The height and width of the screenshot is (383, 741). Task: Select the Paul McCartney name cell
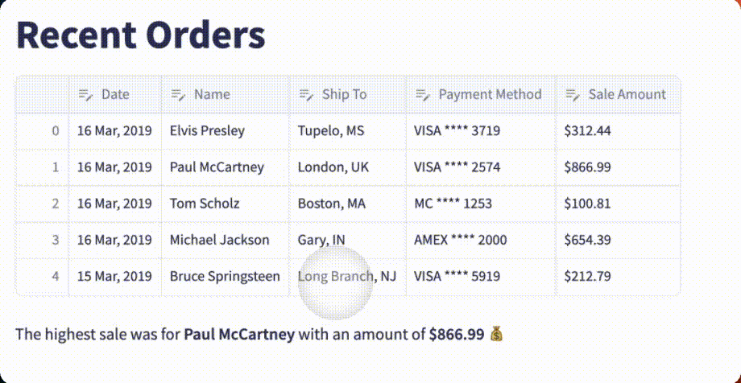(x=226, y=167)
